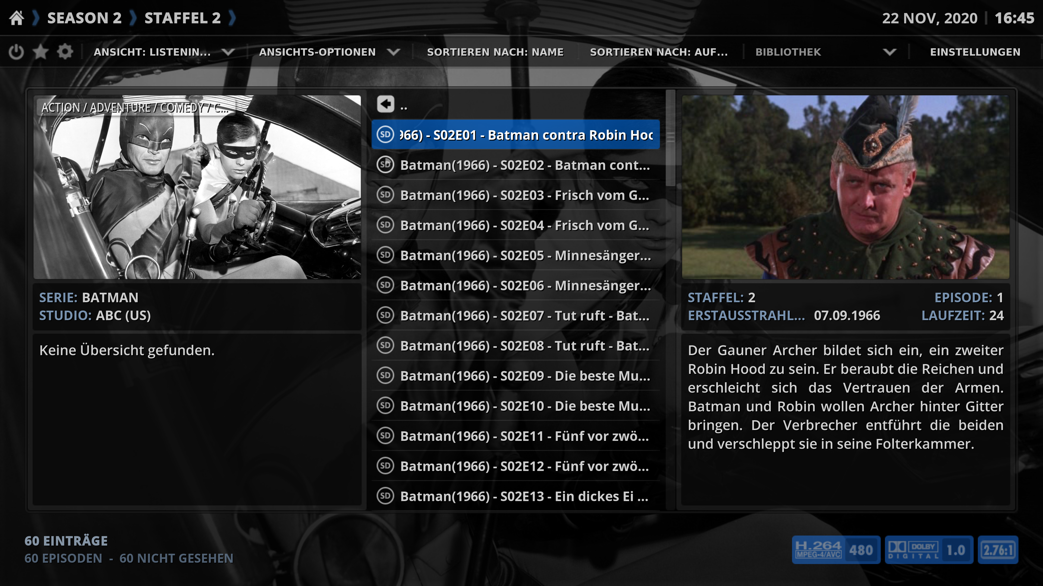Click the SD badge of episode S02E13
This screenshot has height=586, width=1043.
[385, 496]
